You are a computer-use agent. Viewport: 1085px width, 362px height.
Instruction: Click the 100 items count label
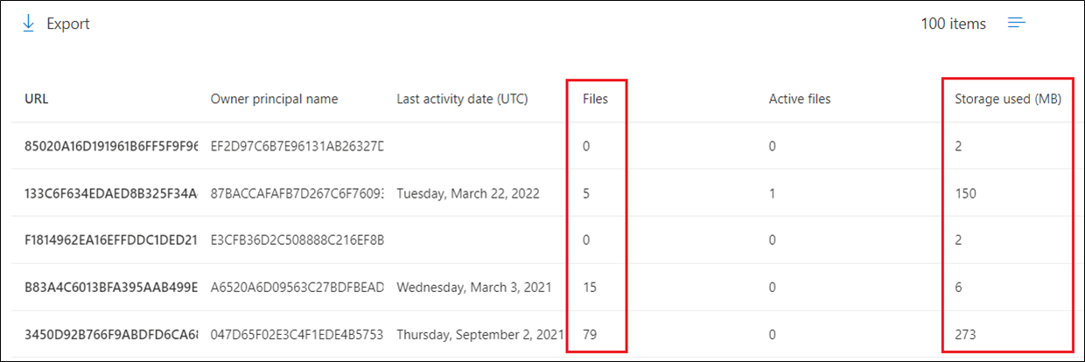tap(953, 24)
